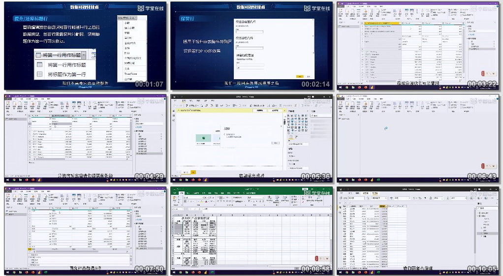Close the dialog with X in 00:05:36 frame
The image size is (503, 276).
pos(281,126)
